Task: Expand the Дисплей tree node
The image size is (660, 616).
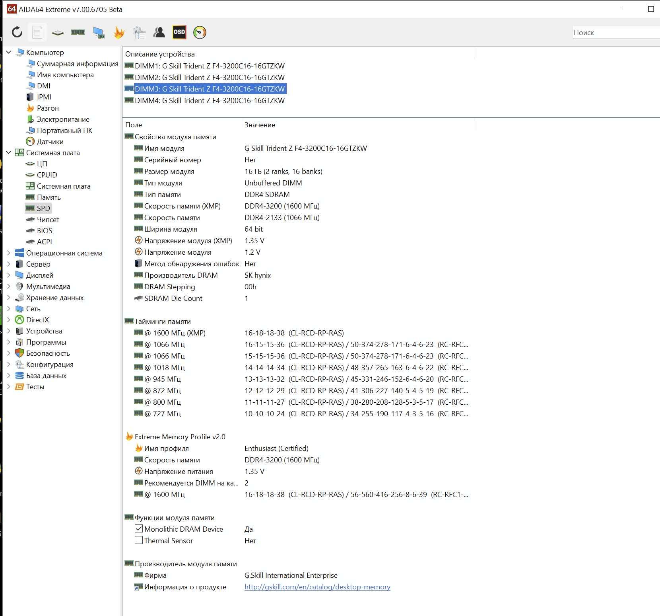Action: click(x=9, y=275)
